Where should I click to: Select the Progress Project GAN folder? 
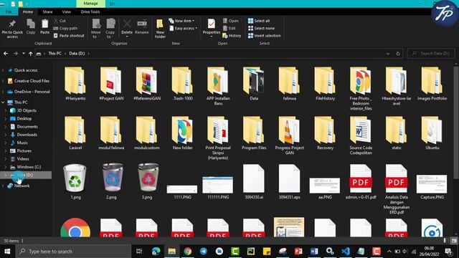[x=289, y=135]
